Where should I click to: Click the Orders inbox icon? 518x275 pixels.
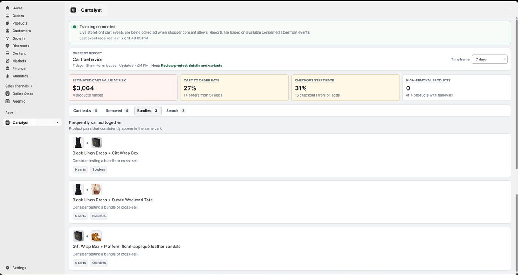(x=8, y=16)
